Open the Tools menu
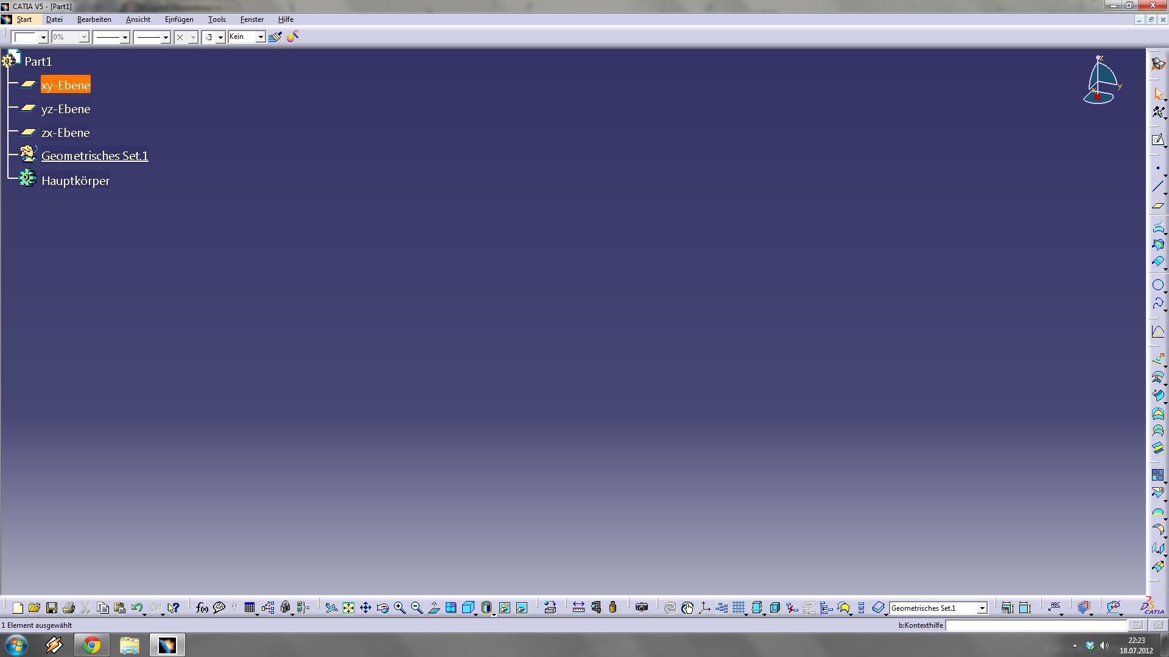Screen dimensions: 1169x657 pyautogui.click(x=217, y=19)
